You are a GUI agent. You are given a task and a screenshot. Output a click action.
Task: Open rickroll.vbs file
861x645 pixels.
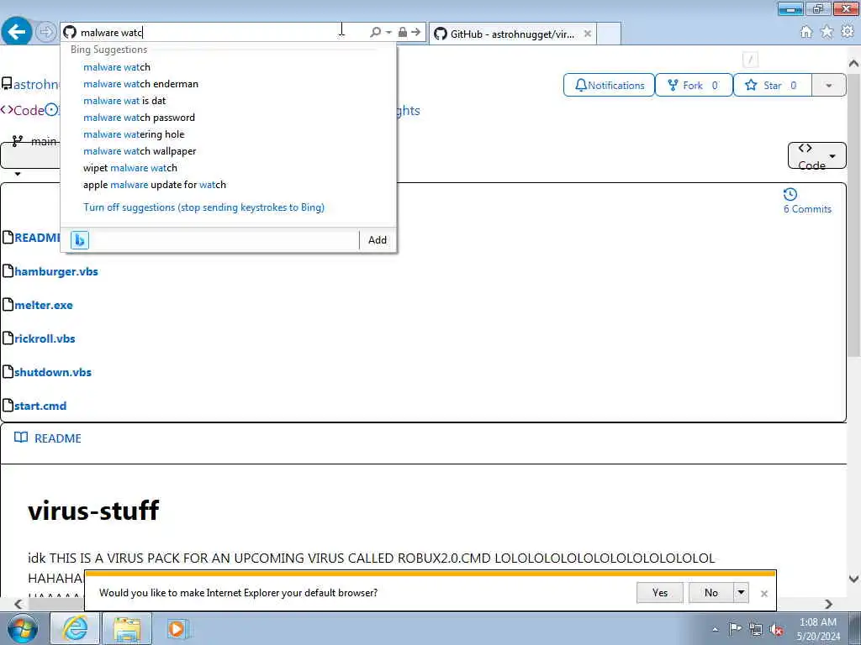pyautogui.click(x=45, y=338)
